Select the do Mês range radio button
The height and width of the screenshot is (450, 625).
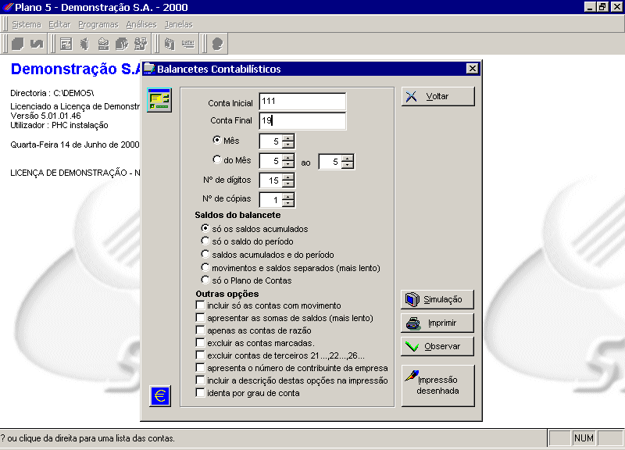217,159
